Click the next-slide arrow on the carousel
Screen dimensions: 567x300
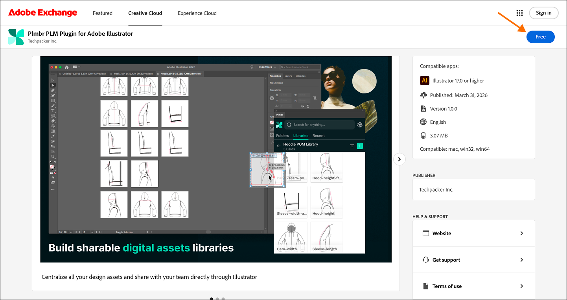coord(399,159)
